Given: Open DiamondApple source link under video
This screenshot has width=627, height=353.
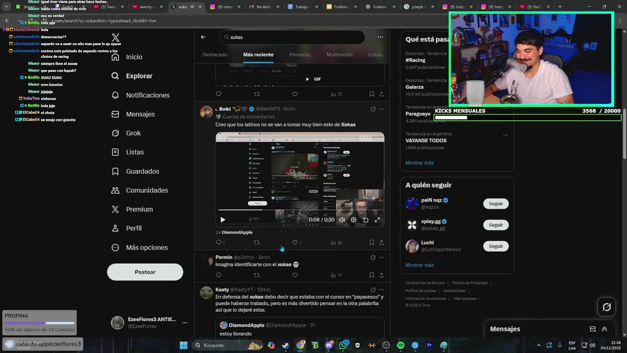Looking at the screenshot, I should 237,232.
